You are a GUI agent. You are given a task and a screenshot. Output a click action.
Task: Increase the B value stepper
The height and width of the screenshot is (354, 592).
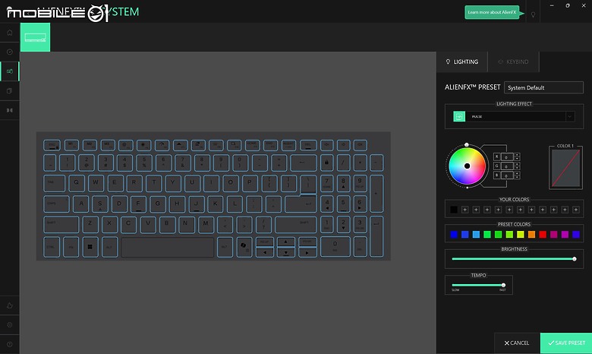tap(517, 173)
